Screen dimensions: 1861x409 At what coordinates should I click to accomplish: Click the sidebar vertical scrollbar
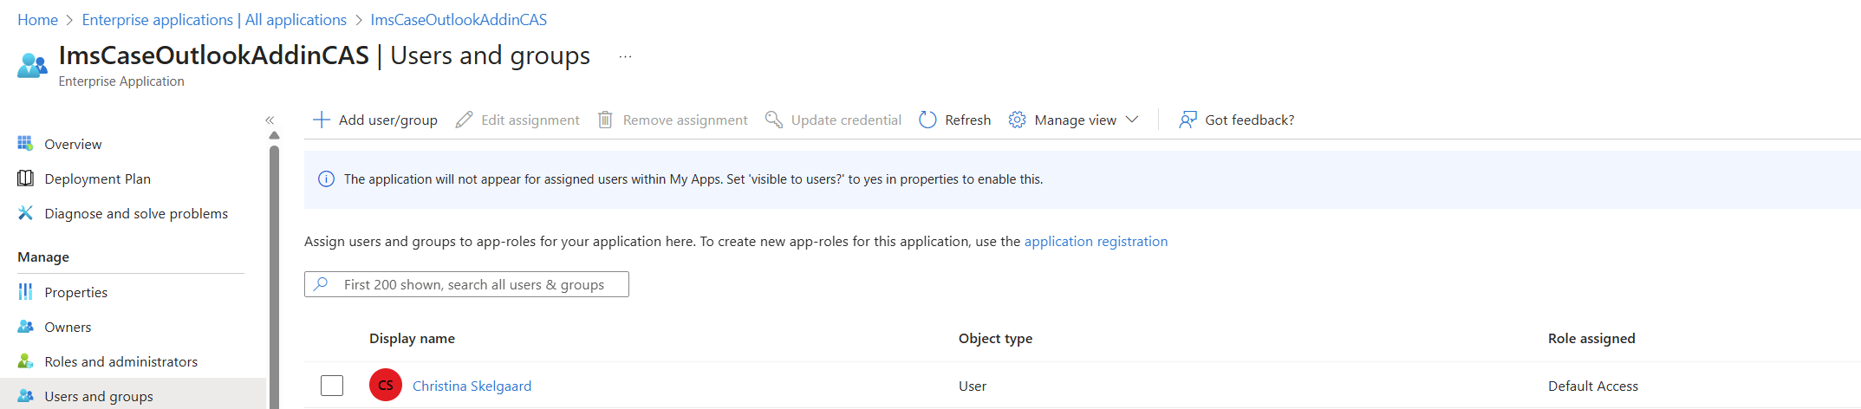point(274,277)
